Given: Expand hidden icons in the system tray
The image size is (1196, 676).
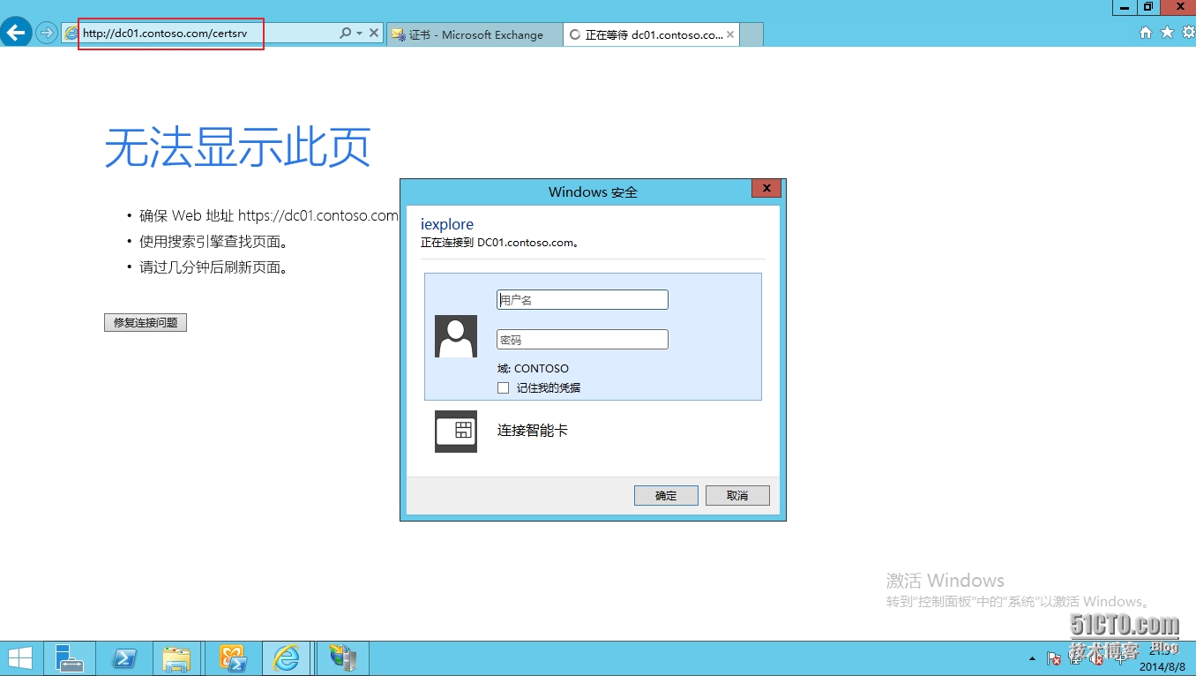Looking at the screenshot, I should point(1032,658).
